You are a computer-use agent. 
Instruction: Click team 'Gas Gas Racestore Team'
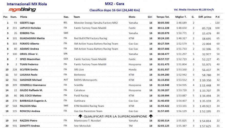88,111
